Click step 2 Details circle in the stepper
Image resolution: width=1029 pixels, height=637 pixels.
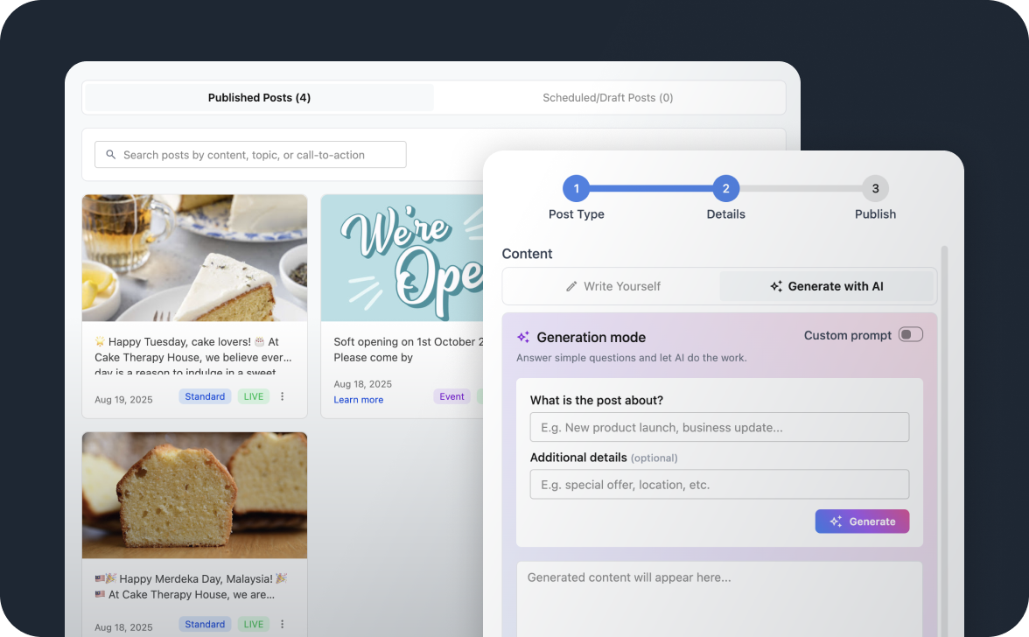(725, 188)
